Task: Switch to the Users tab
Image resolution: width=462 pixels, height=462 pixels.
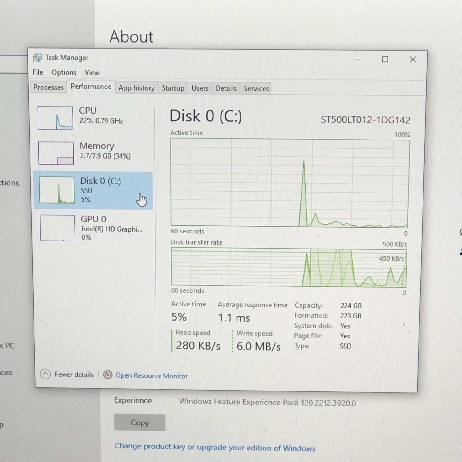Action: tap(200, 88)
